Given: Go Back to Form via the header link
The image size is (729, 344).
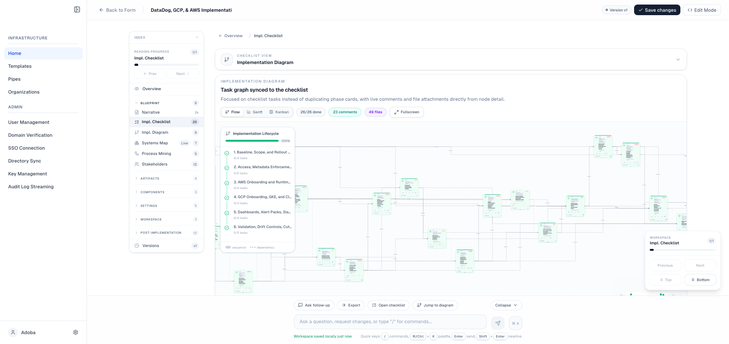Looking at the screenshot, I should tap(117, 10).
